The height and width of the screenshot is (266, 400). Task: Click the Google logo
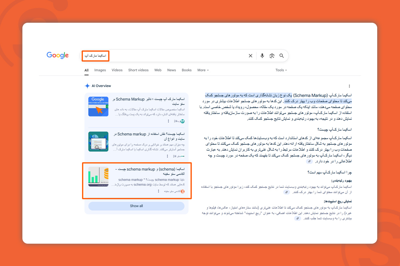[x=58, y=55]
